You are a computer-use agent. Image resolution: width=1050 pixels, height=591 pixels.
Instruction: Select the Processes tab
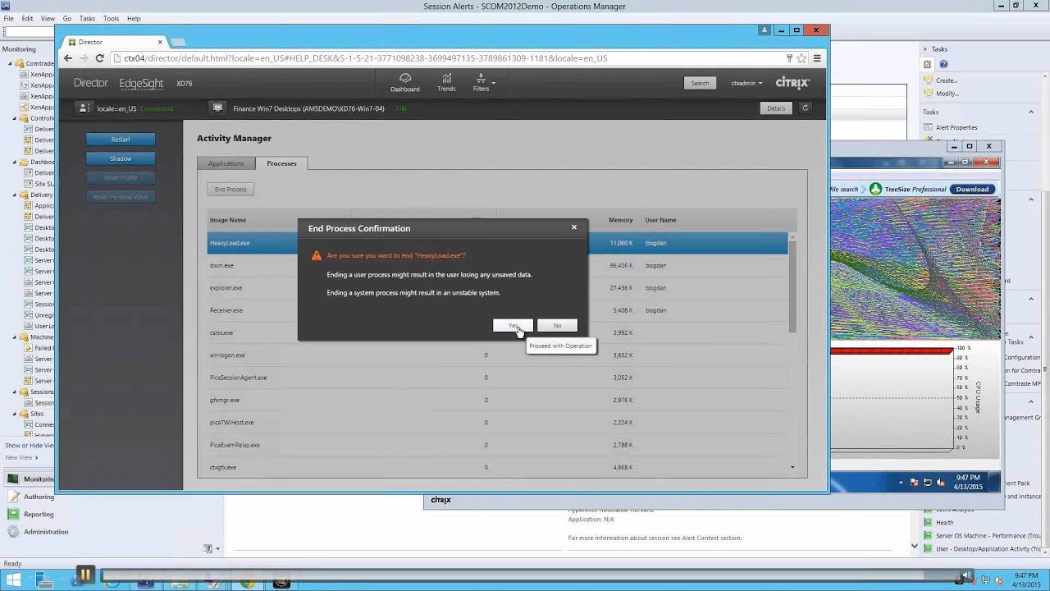[281, 163]
